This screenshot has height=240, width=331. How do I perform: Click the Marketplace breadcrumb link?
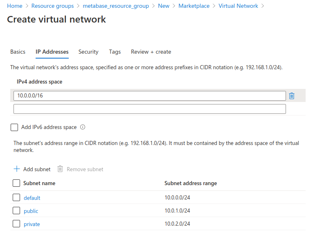194,6
